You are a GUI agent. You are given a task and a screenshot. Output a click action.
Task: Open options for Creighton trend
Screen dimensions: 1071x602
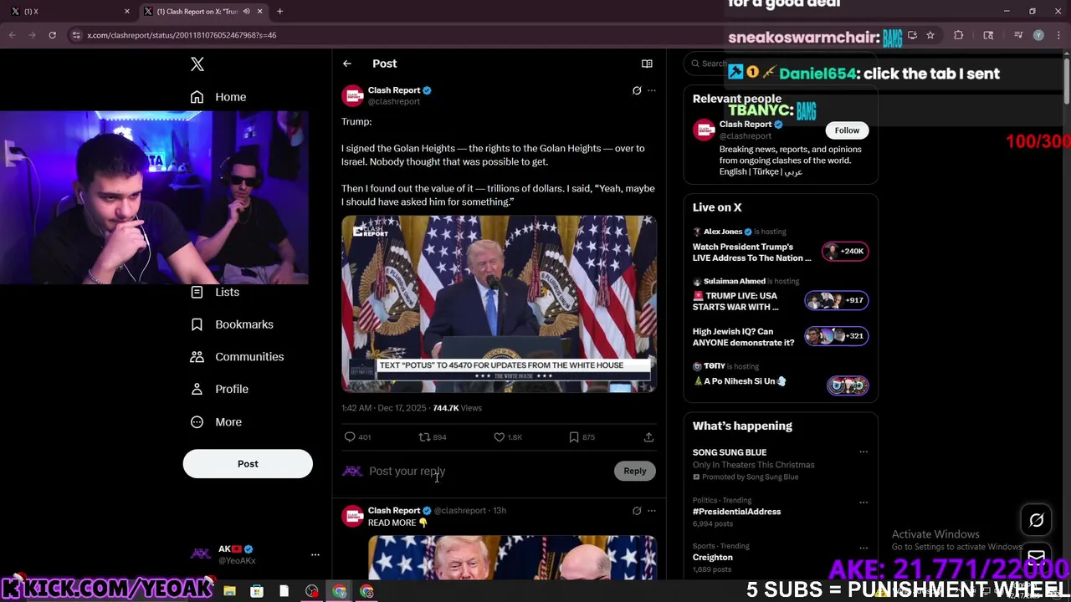pyautogui.click(x=863, y=548)
